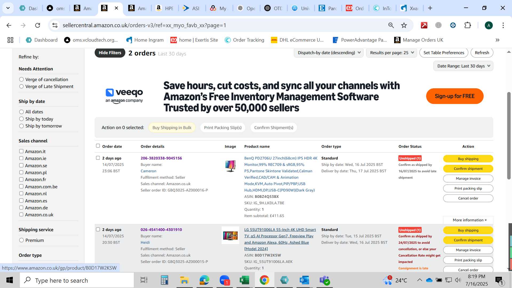Image resolution: width=512 pixels, height=288 pixels.
Task: Open LG TV product thumbnail
Action: click(230, 235)
